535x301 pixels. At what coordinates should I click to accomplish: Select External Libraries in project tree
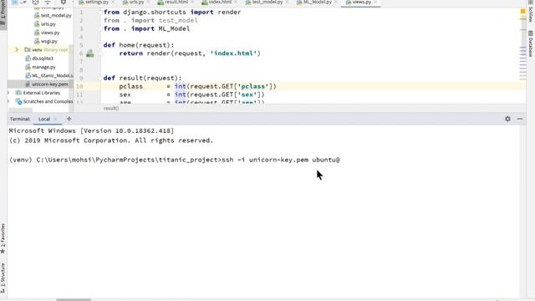(x=41, y=93)
